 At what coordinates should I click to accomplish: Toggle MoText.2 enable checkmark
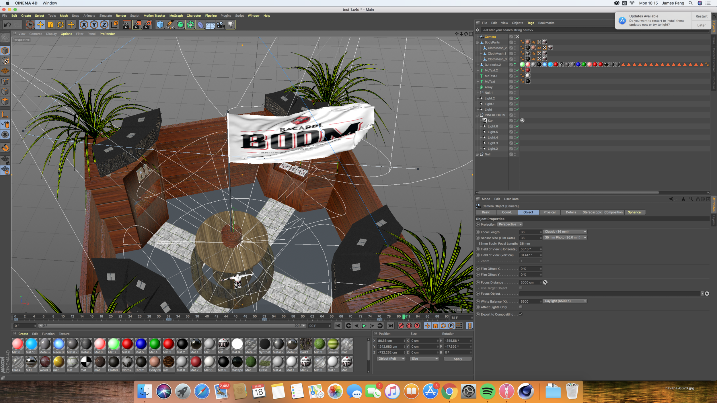click(x=517, y=71)
